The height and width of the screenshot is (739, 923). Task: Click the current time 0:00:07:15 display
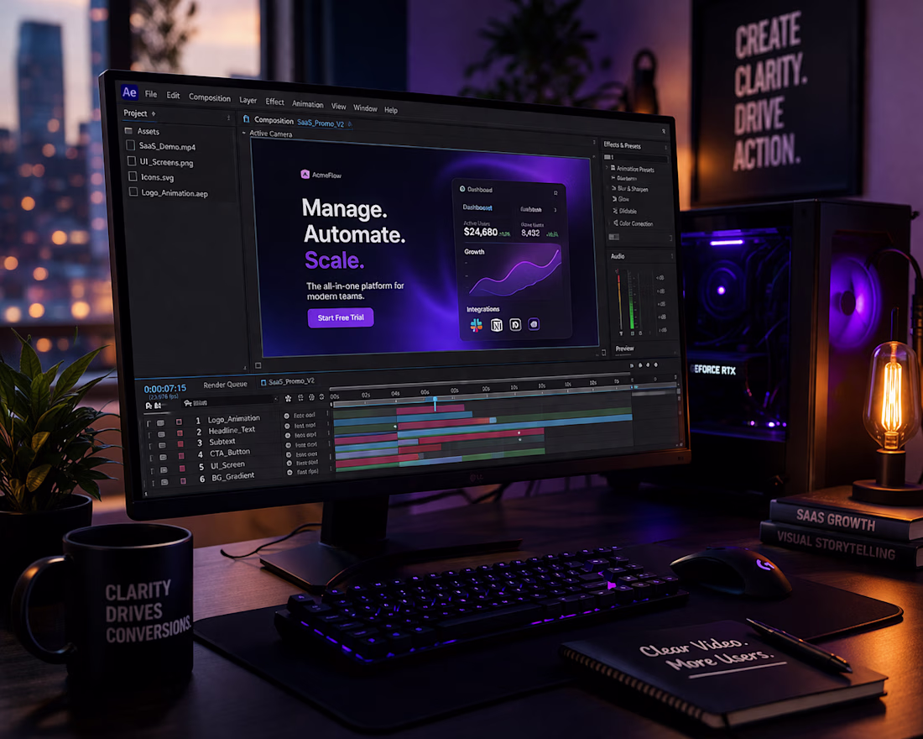coord(164,388)
